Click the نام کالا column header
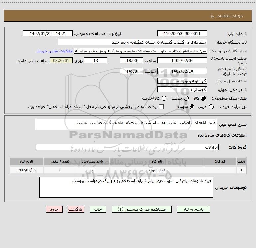The image size is (256, 248). click(x=157, y=161)
